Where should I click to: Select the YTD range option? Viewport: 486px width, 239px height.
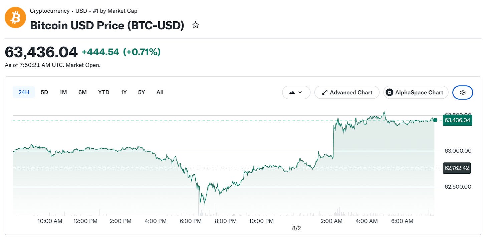pyautogui.click(x=104, y=92)
